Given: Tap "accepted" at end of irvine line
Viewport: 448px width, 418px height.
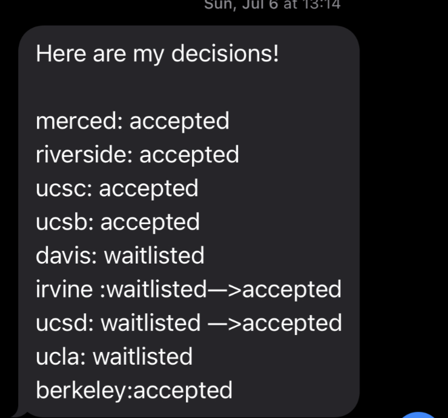Looking at the screenshot, I should (292, 290).
